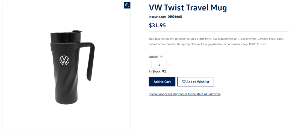Click the product description paragraph
Image resolution: width=295 pixels, height=131 pixels.
point(216,41)
